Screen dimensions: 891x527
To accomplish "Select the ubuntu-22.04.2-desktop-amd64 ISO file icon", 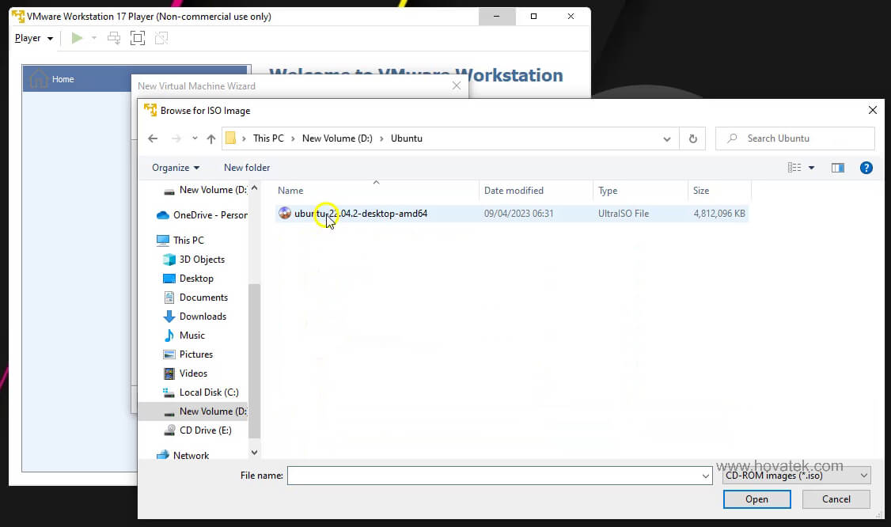I will click(x=285, y=213).
